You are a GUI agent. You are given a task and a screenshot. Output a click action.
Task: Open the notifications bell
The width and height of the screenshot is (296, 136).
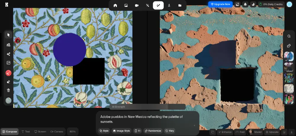click(245, 4)
